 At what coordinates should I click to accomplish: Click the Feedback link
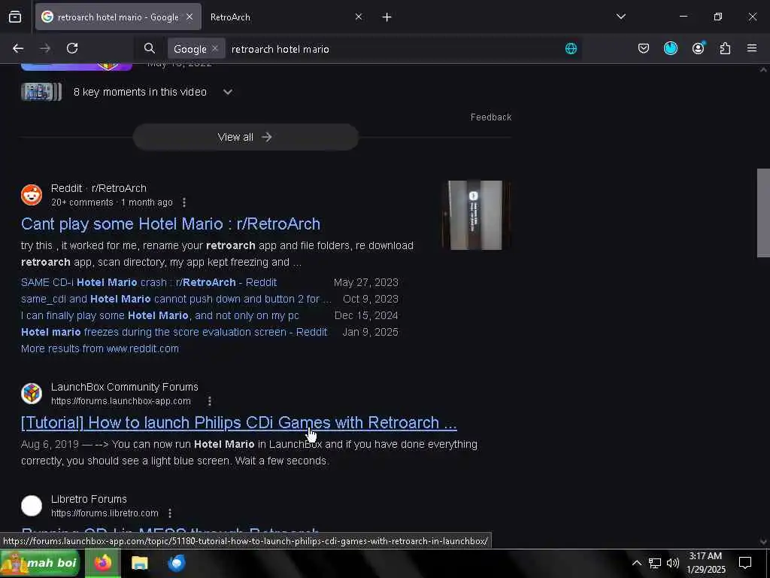click(x=490, y=117)
